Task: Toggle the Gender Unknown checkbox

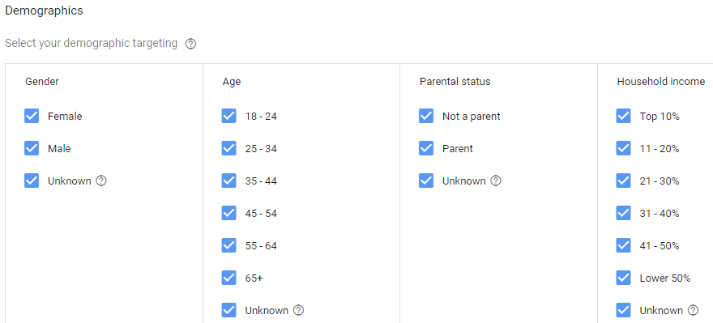Action: [32, 181]
